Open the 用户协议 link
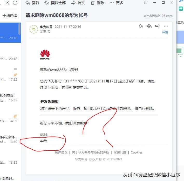This screenshot has height=181, width=184. [61, 152]
